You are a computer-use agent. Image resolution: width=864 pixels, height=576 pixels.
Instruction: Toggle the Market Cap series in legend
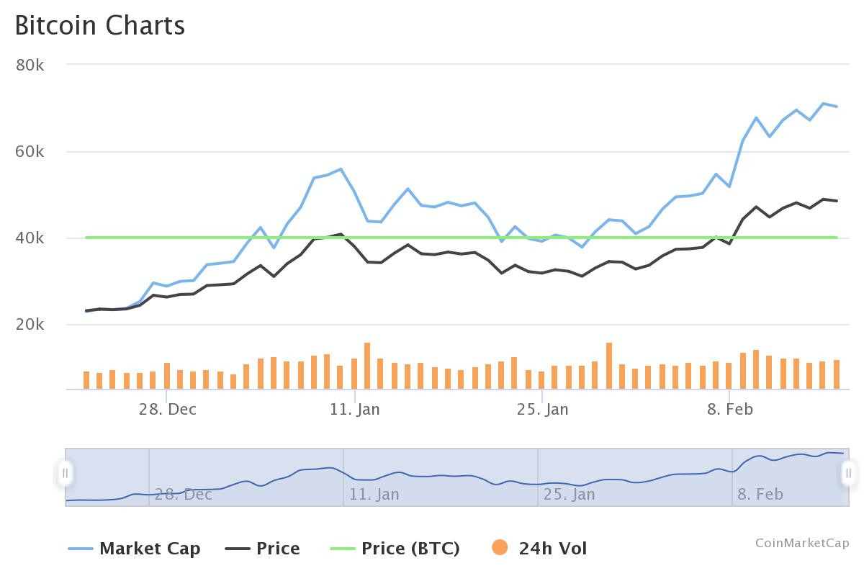coord(135,549)
